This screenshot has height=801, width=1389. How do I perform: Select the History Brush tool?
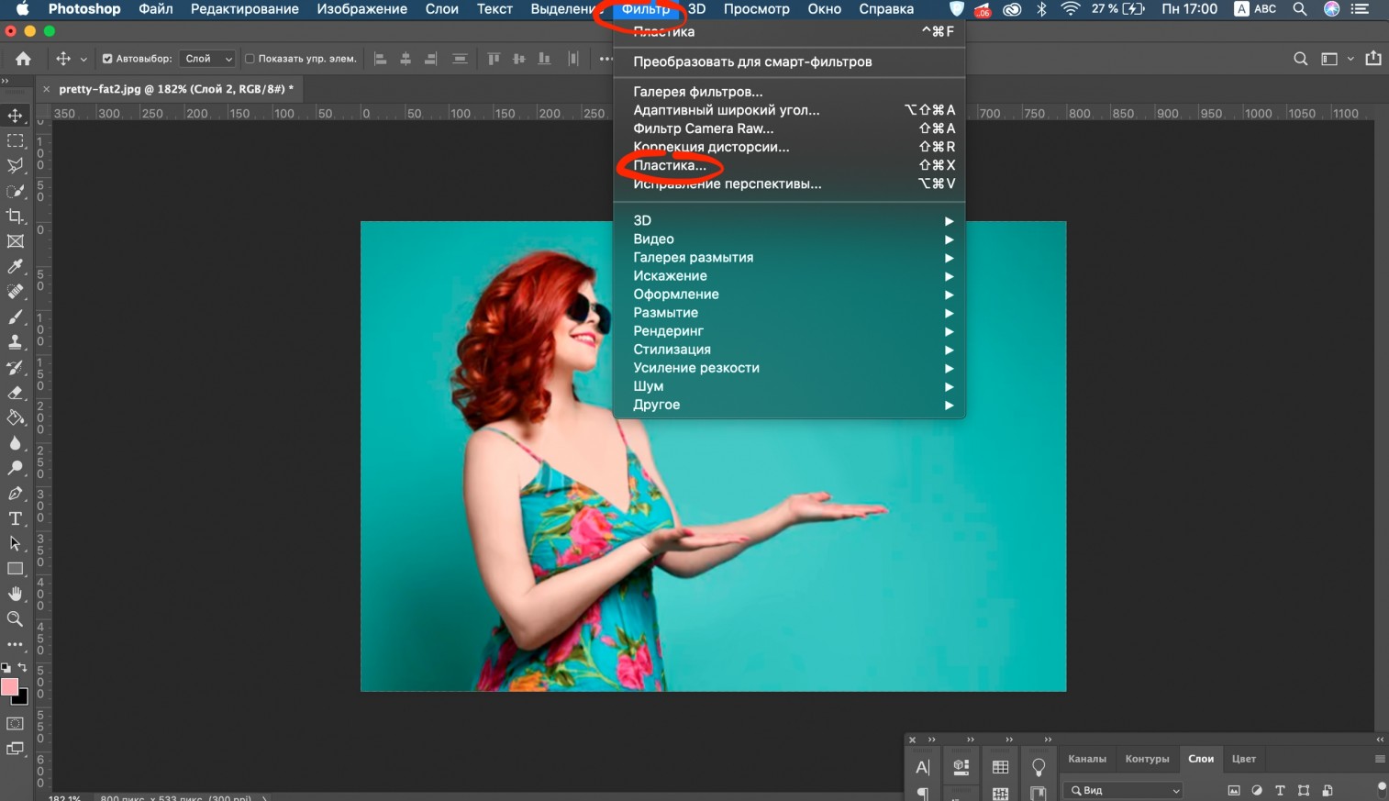[x=16, y=367]
